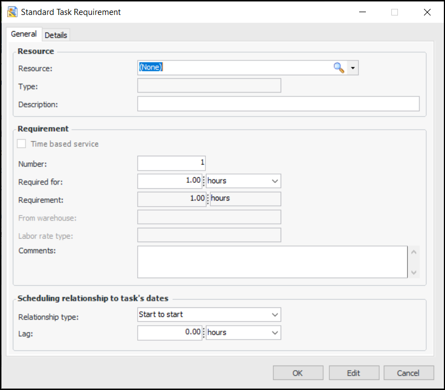Click the Standard Task Requirement title bar icon
Screen dimensions: 445x390
12,12
